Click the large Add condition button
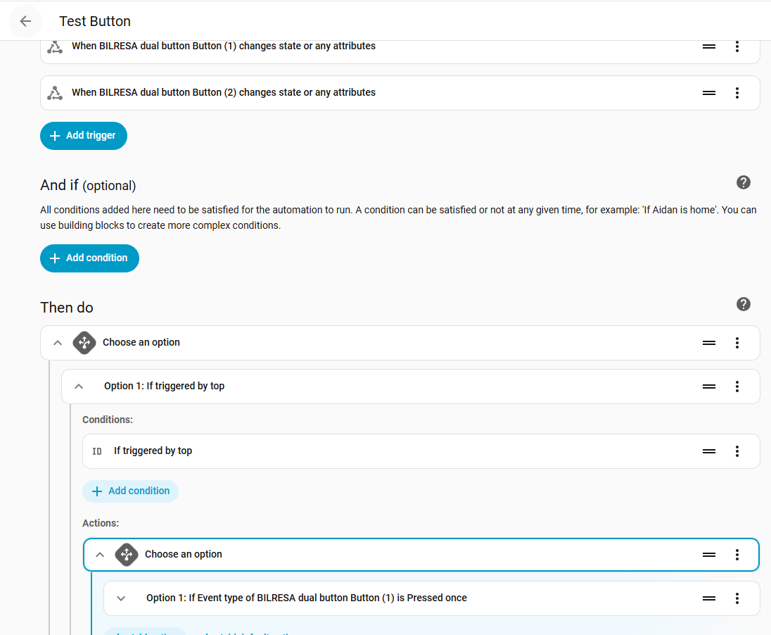 pos(89,258)
